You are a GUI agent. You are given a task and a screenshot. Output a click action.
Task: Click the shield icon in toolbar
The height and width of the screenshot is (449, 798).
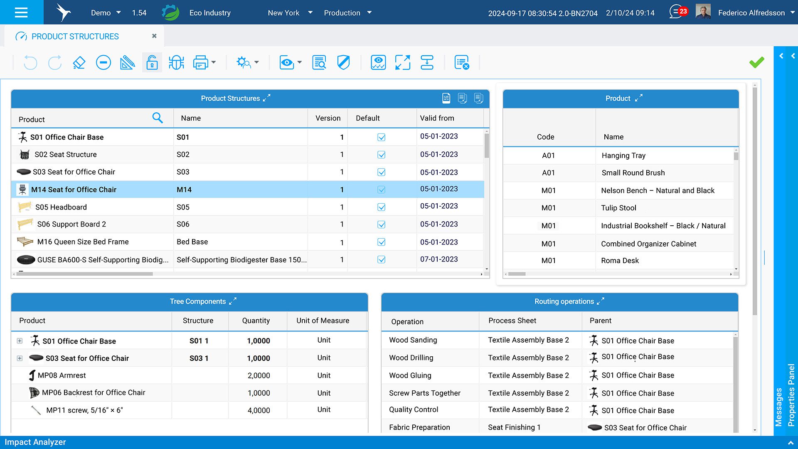343,63
